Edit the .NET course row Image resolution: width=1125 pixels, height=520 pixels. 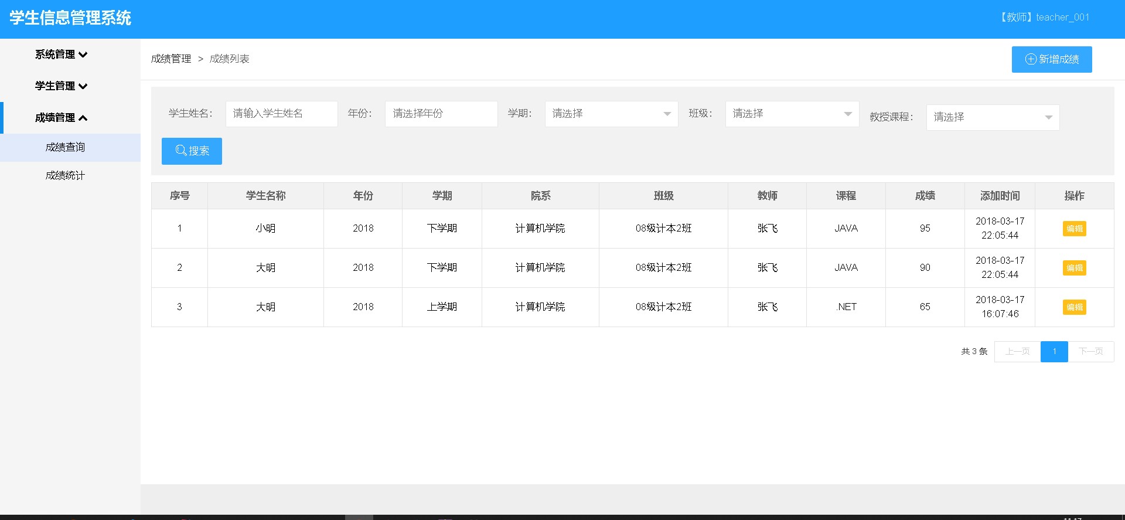tap(1074, 307)
